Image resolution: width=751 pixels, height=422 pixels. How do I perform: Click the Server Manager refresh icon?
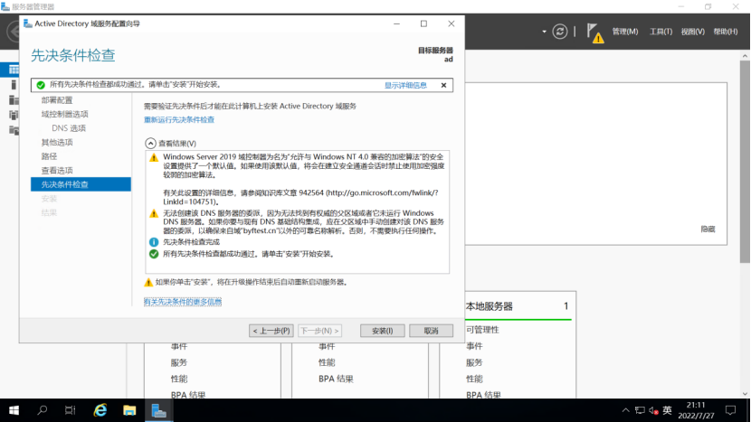point(559,32)
